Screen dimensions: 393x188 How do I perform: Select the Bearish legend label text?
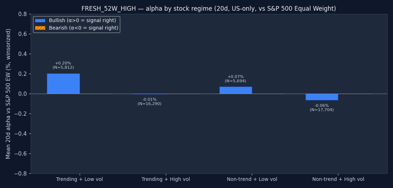pyautogui.click(x=83, y=28)
